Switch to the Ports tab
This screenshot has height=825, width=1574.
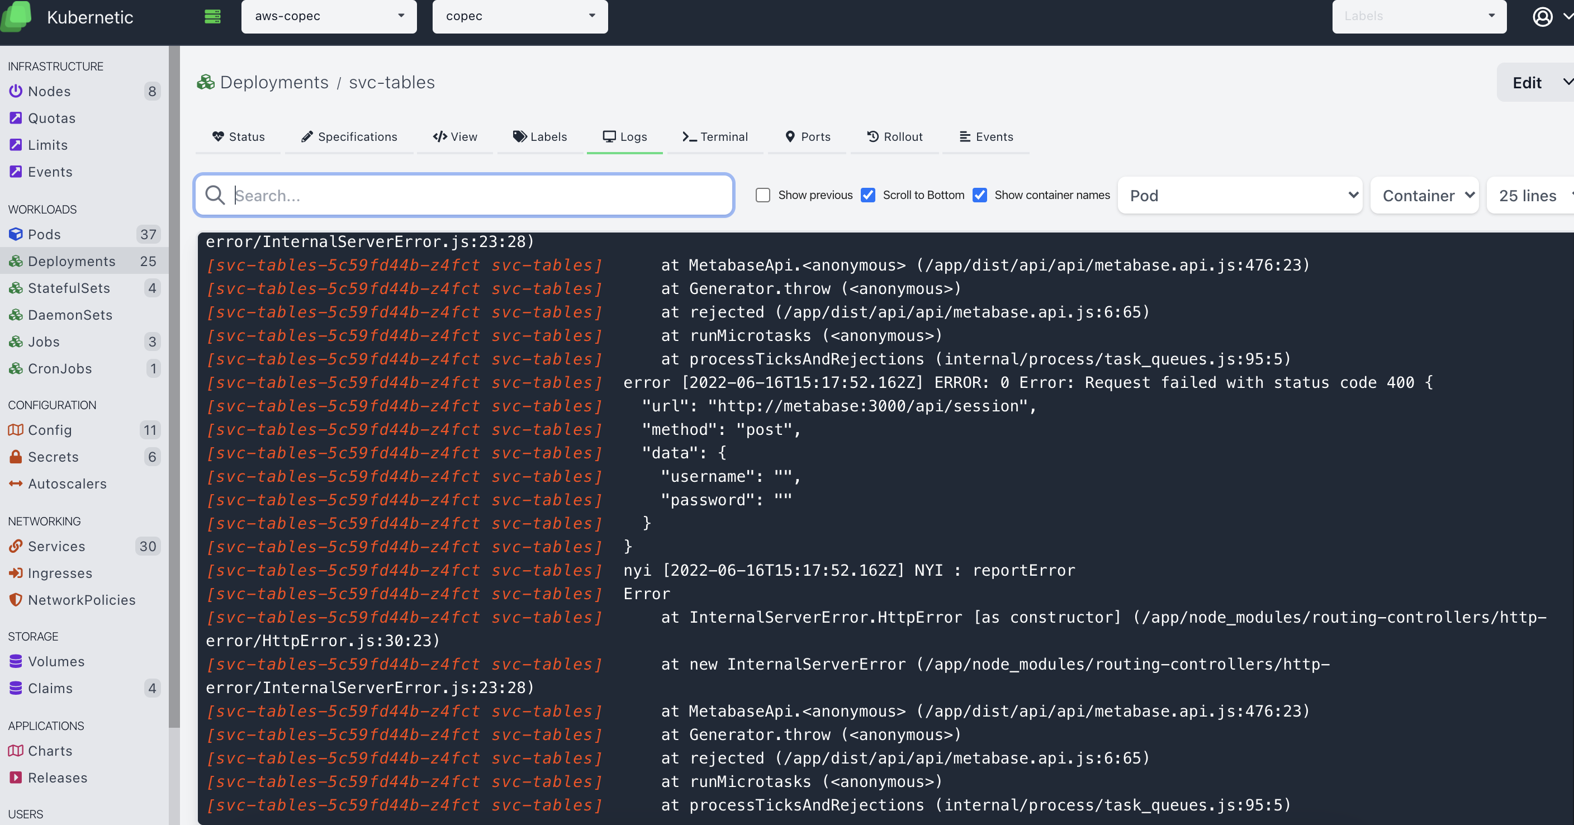807,137
